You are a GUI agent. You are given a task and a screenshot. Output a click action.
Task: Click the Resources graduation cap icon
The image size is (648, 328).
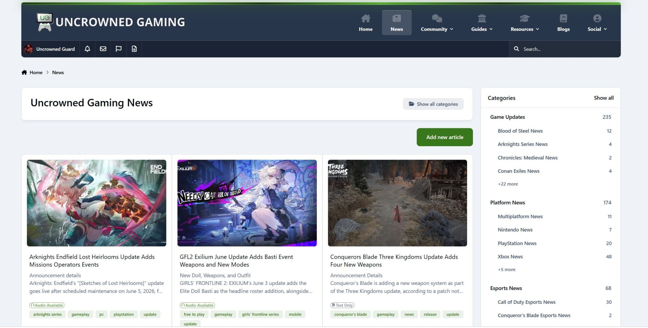[x=525, y=18]
